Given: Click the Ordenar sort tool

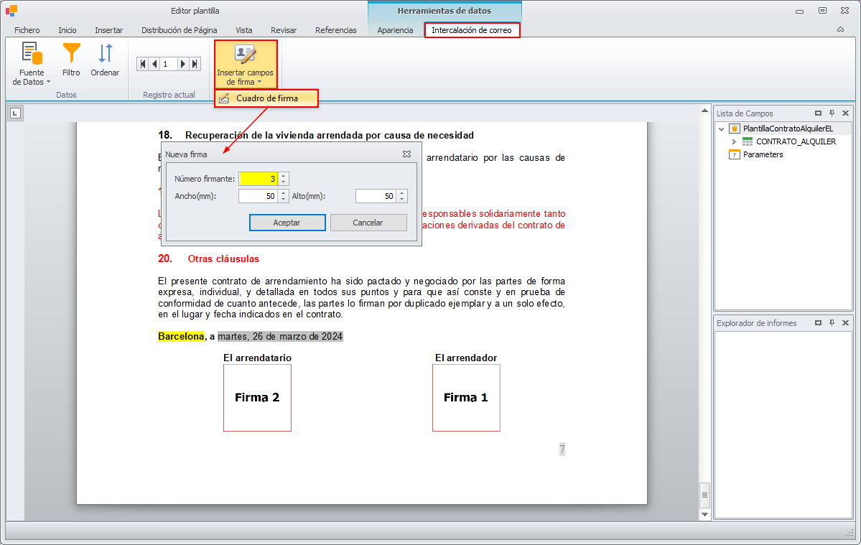Looking at the screenshot, I should point(105,60).
